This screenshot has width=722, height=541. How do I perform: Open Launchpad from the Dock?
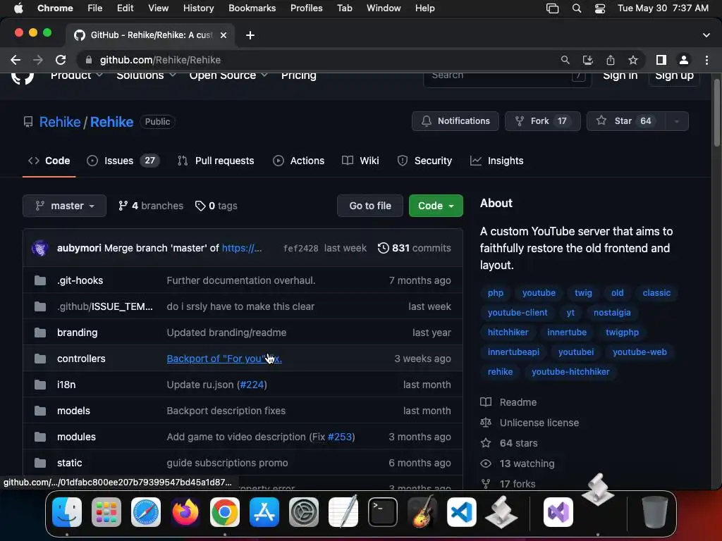point(106,511)
